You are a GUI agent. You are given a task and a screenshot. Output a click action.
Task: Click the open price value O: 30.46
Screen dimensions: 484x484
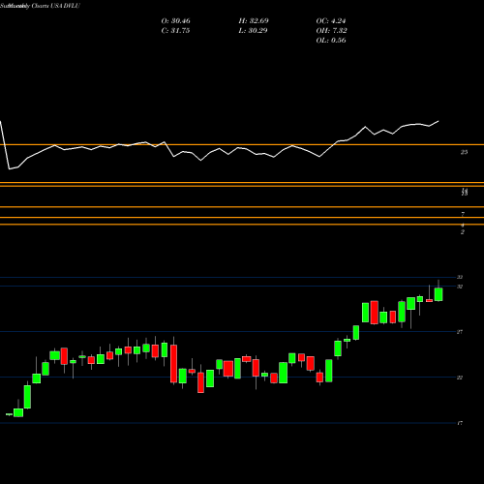click(x=175, y=21)
